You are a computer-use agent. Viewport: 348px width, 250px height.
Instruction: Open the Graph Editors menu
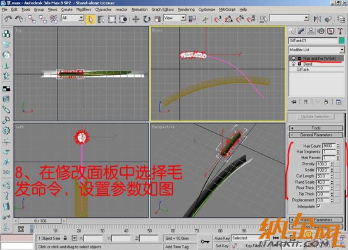tap(163, 9)
